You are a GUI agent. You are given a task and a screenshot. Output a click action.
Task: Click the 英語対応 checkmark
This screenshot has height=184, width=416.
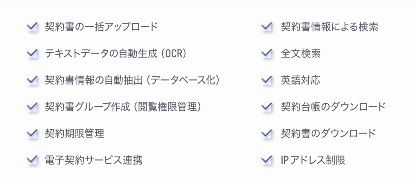[267, 80]
